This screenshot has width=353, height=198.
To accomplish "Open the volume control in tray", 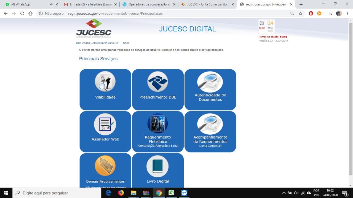I will coord(296,193).
